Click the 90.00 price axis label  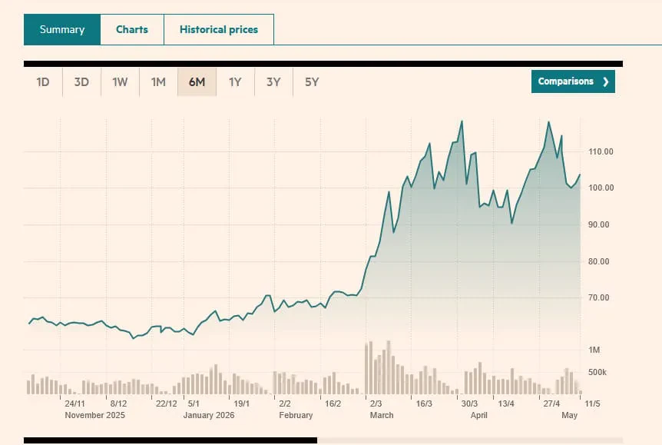pos(599,224)
